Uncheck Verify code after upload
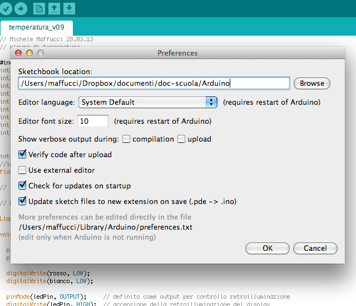356x306 pixels. (23, 154)
